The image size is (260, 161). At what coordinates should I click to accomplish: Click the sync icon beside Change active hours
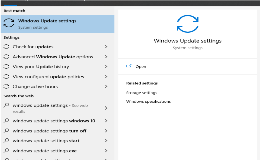coord(6,86)
